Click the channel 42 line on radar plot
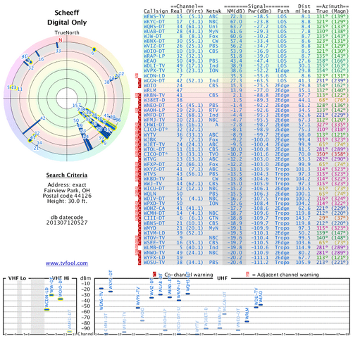 tap(32, 127)
